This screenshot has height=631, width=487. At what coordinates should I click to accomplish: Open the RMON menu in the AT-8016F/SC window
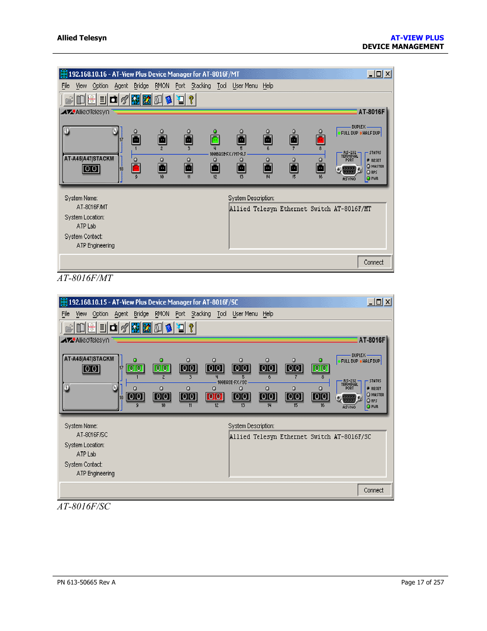(x=162, y=314)
